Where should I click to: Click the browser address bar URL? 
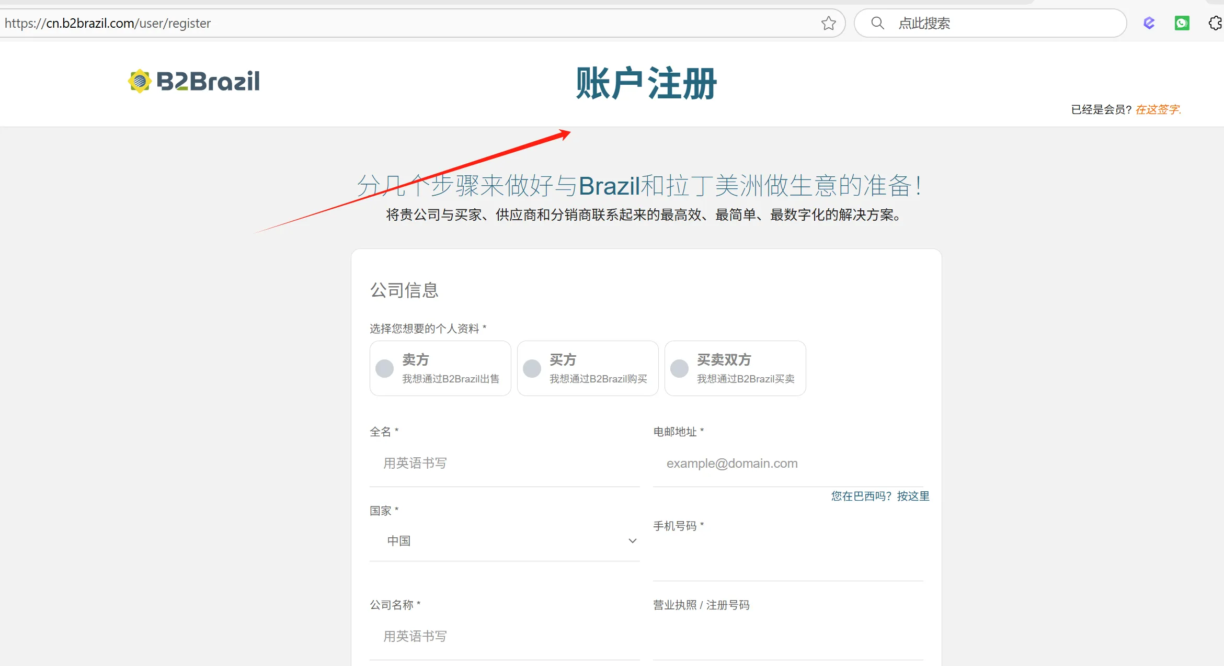[x=107, y=23]
